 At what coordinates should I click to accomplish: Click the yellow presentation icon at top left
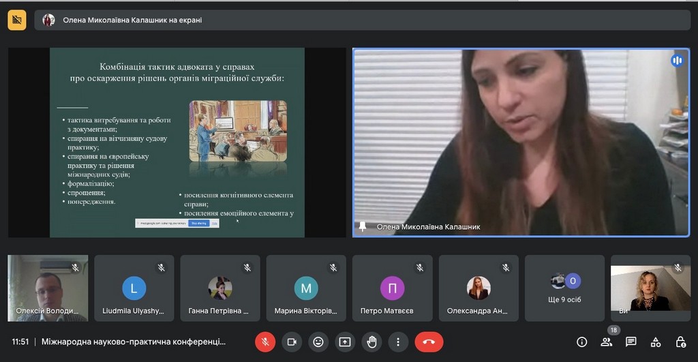click(17, 20)
